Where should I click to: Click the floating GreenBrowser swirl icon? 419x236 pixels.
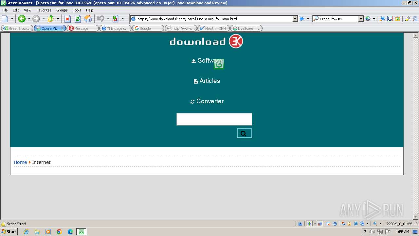pos(219,65)
